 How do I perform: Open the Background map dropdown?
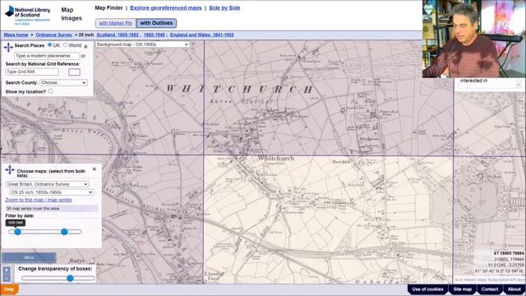[142, 44]
